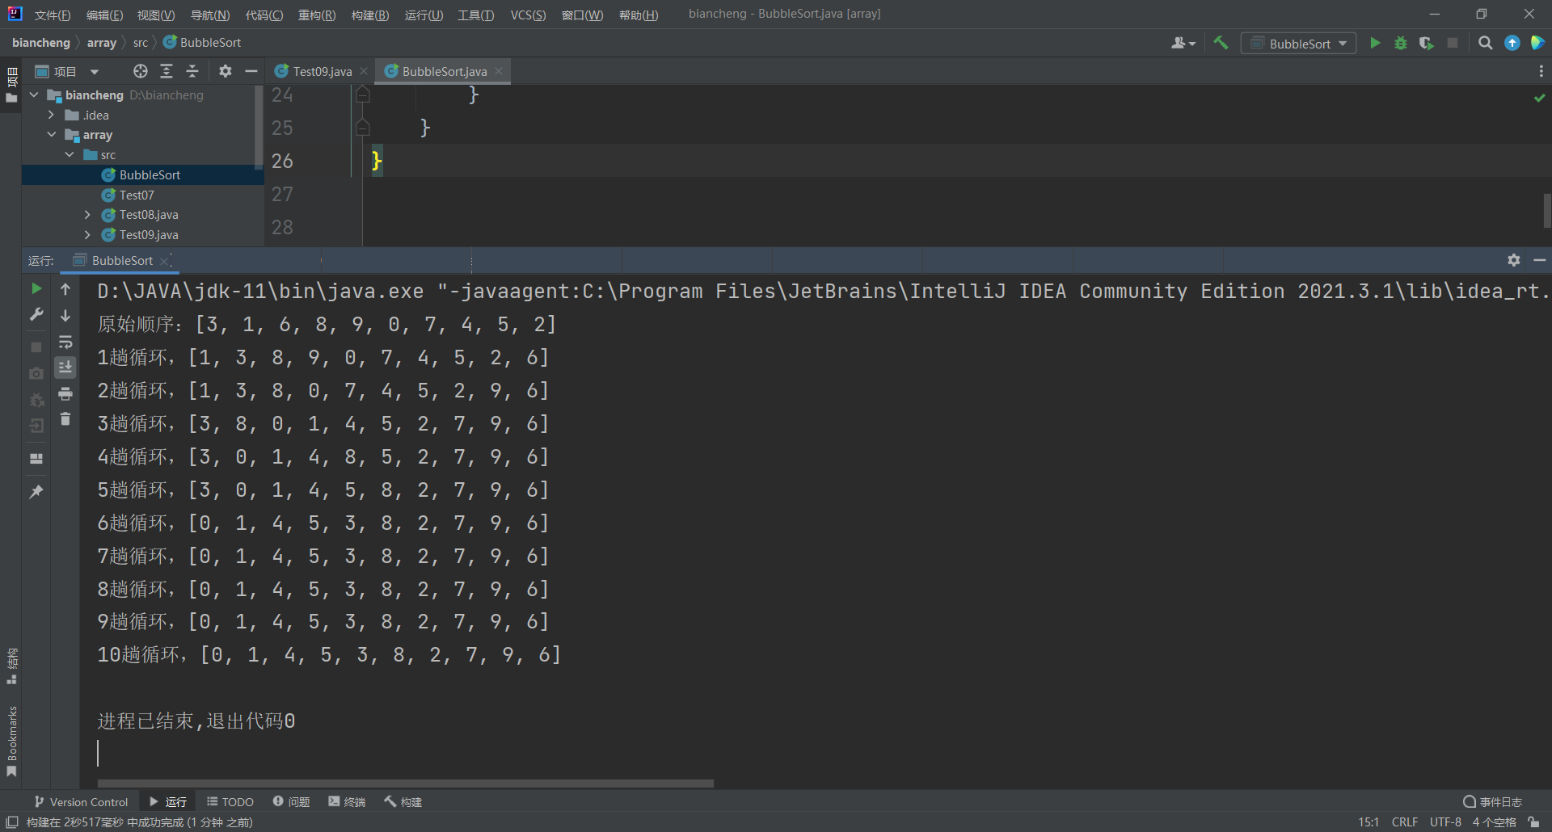
Task: Close the Test09.java tab
Action: click(x=364, y=71)
